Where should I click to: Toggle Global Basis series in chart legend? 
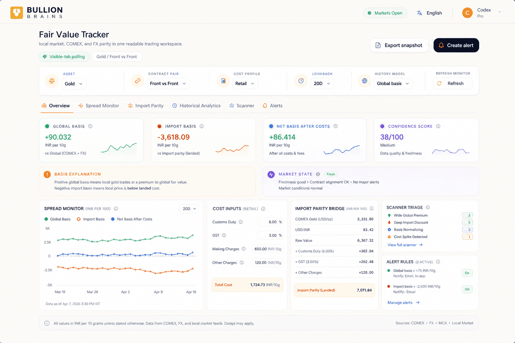(x=57, y=219)
